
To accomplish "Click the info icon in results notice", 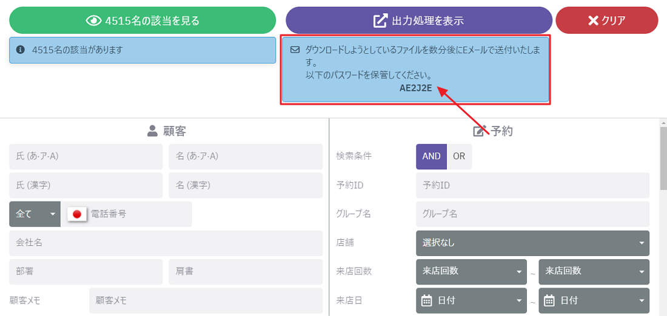I will click(x=21, y=50).
